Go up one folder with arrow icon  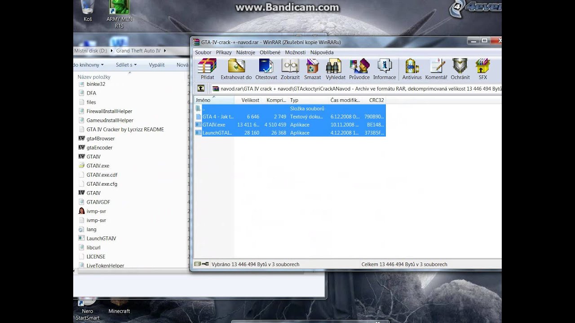coord(201,89)
